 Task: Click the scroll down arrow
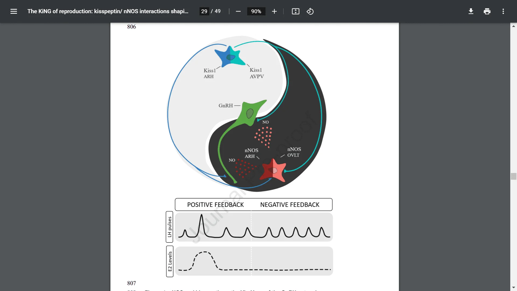pyautogui.click(x=513, y=287)
